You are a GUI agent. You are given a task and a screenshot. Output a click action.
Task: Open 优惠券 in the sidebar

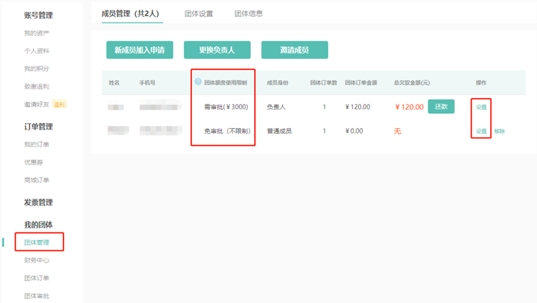[34, 163]
